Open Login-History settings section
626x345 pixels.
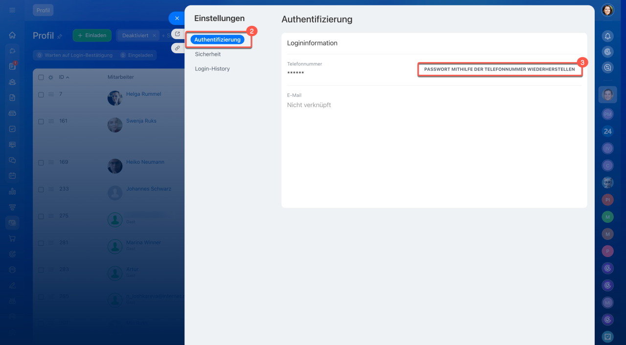(212, 69)
